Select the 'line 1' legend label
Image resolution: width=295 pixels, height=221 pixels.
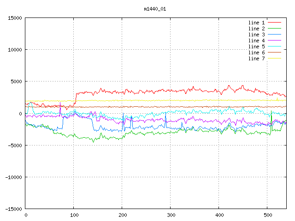pyautogui.click(x=256, y=23)
